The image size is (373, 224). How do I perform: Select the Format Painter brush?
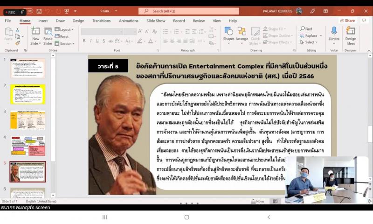pyautogui.click(x=17, y=43)
